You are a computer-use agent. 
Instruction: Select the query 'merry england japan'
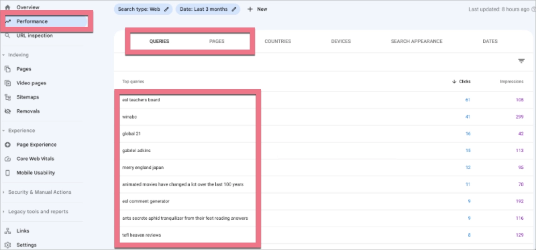(143, 167)
